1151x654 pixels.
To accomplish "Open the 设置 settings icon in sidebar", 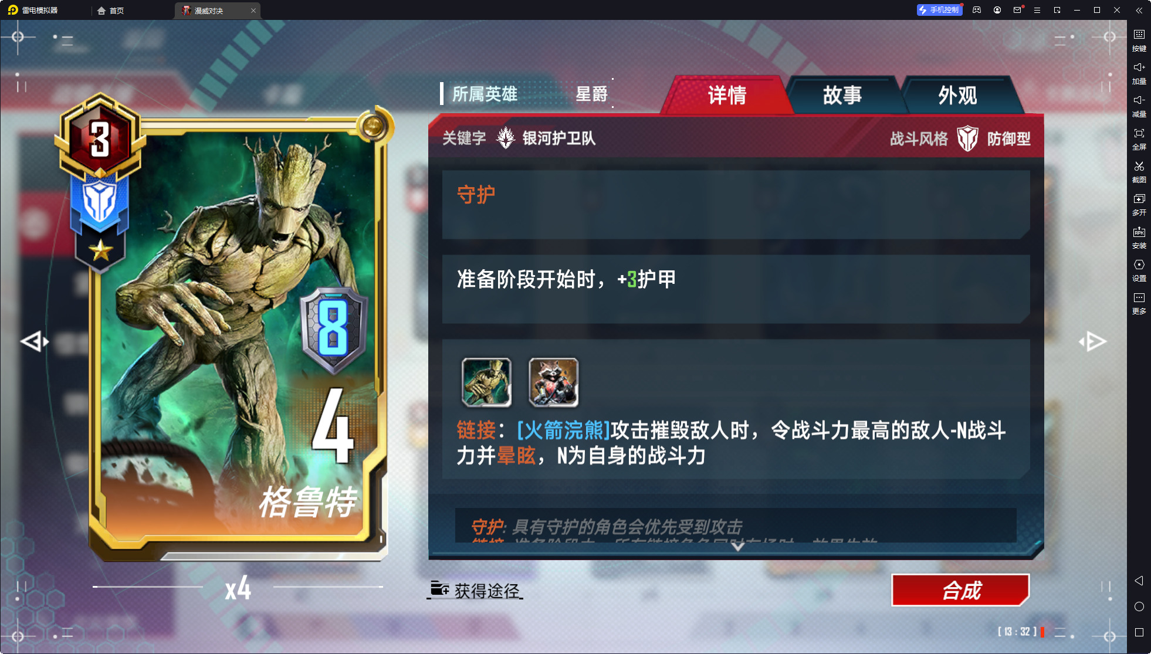I will pos(1139,270).
